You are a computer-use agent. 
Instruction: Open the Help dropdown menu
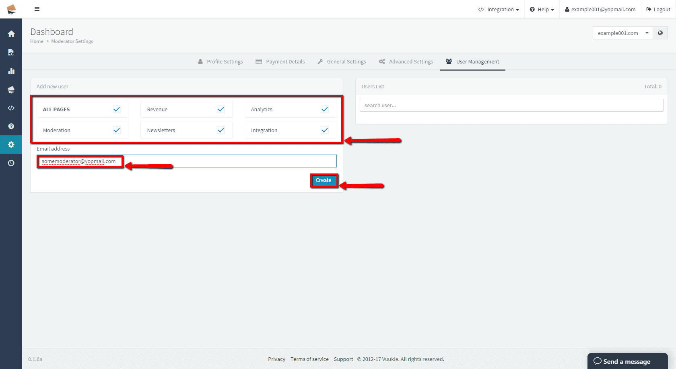point(542,10)
